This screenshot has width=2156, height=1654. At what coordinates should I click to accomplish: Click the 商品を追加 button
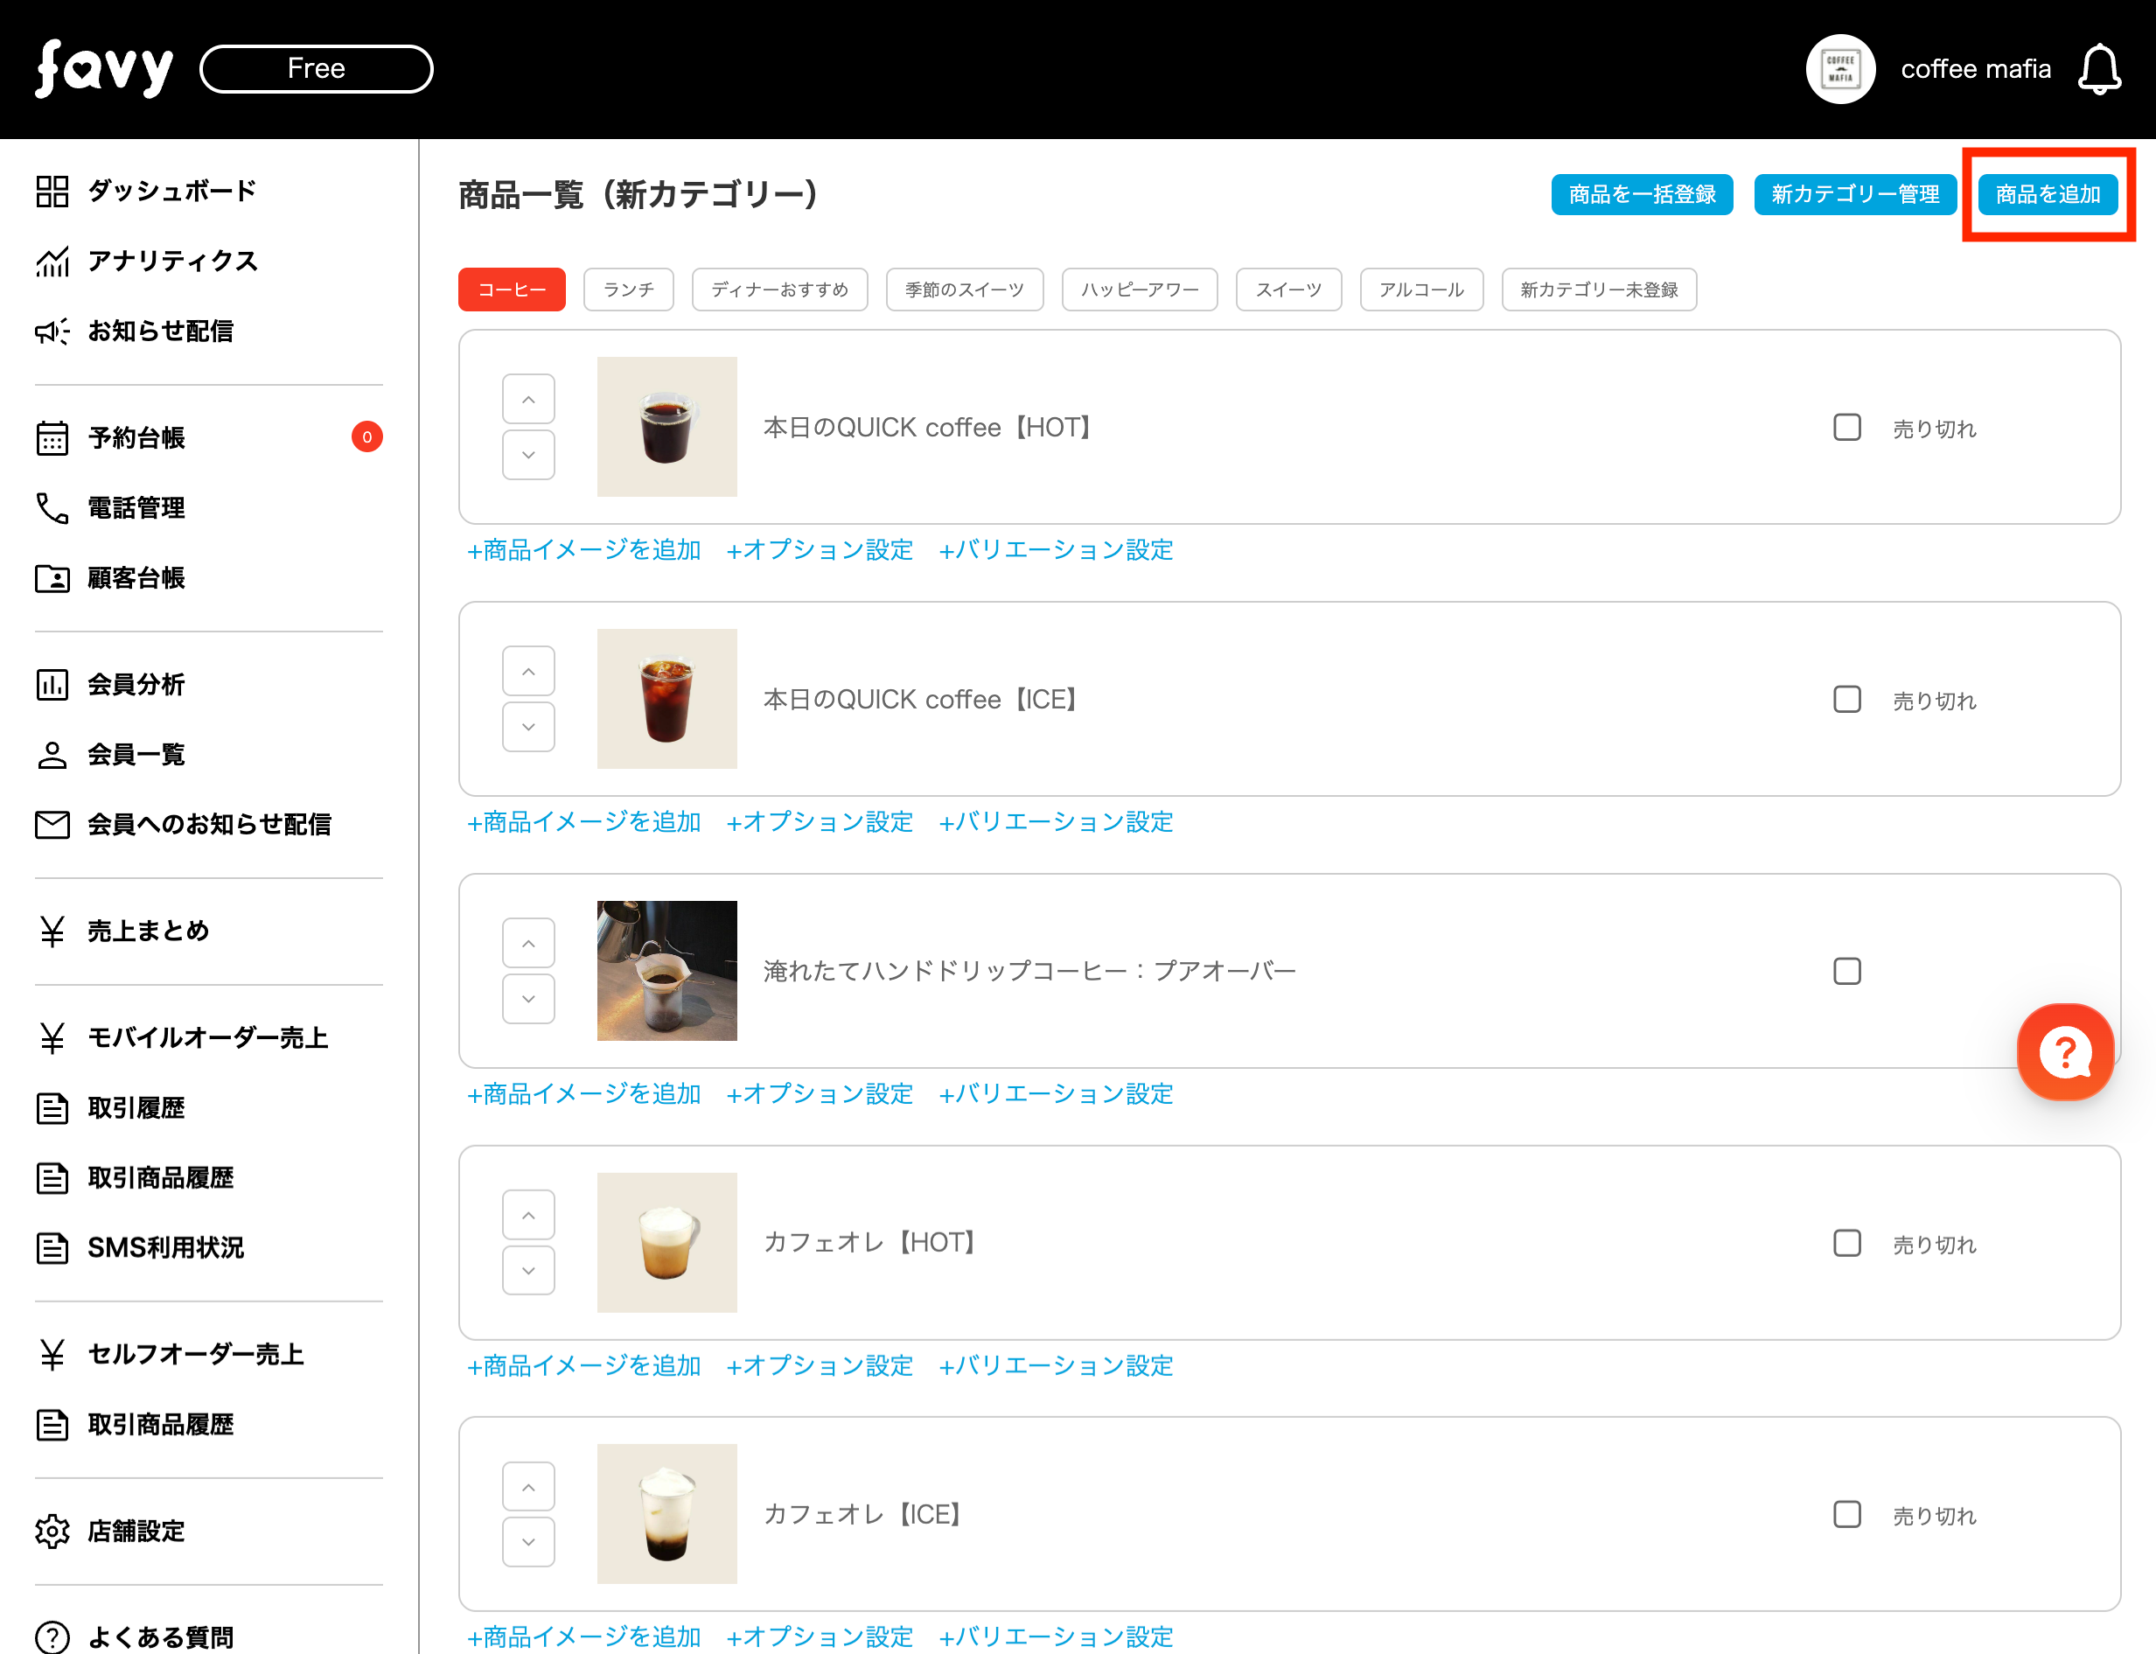tap(2047, 194)
